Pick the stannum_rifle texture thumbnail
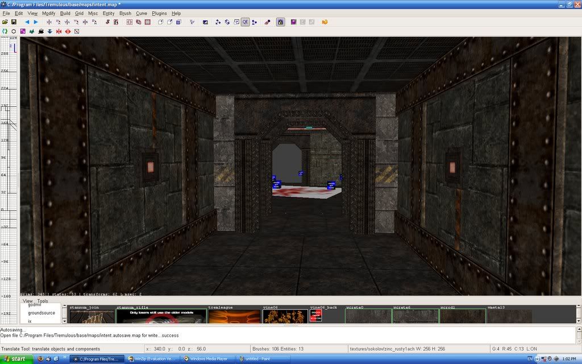The height and width of the screenshot is (364, 582). 161,316
